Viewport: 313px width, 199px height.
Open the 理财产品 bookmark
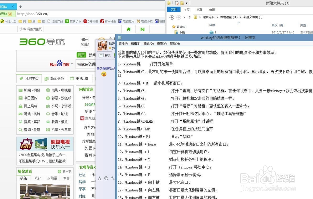55,21
